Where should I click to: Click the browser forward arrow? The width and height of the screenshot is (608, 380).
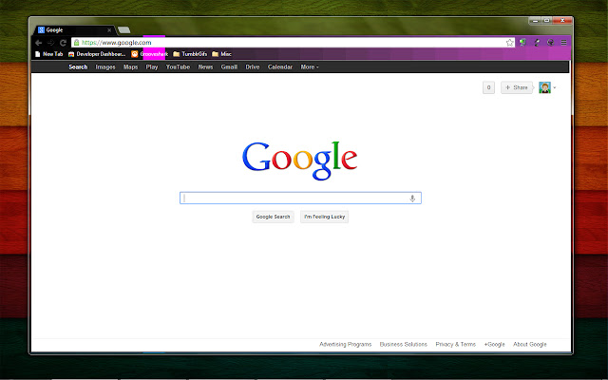[50, 43]
